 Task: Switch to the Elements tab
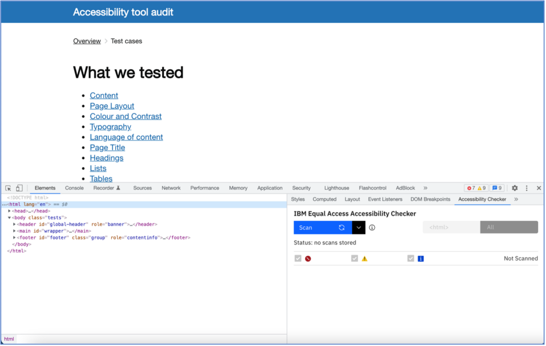click(x=45, y=188)
